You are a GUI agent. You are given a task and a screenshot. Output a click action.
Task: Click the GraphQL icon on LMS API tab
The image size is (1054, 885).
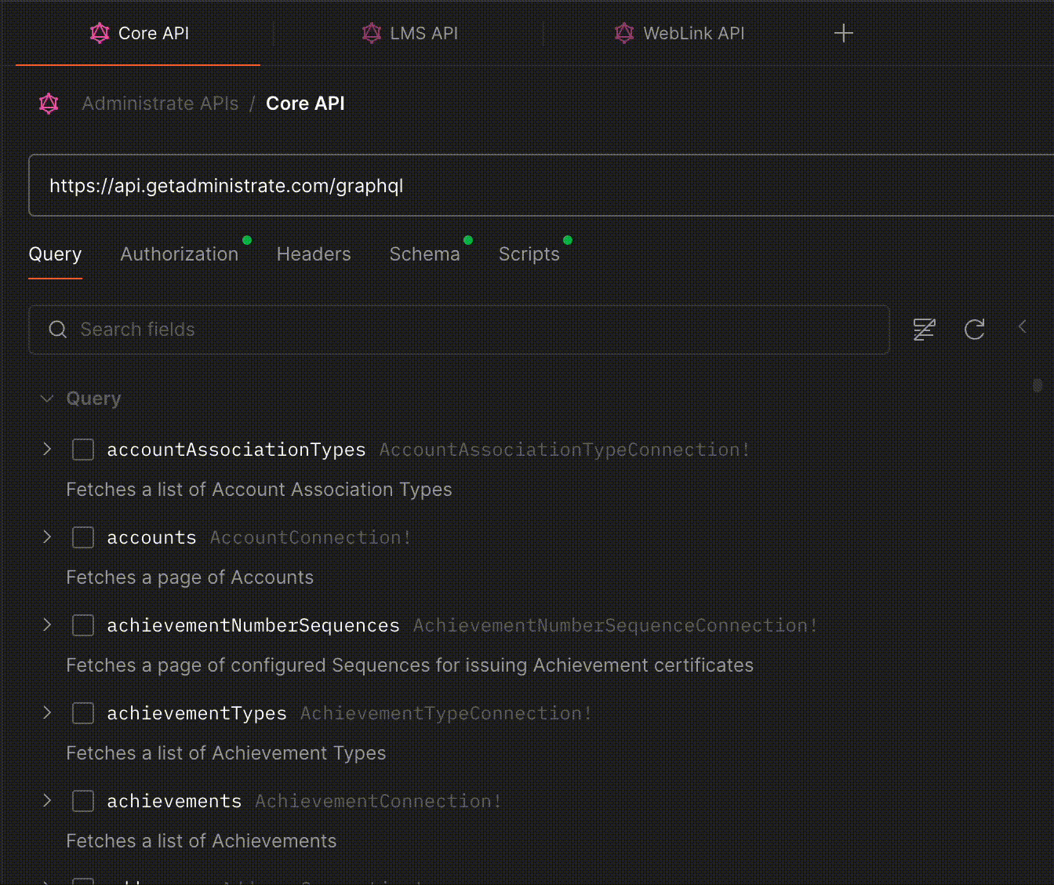pos(372,33)
